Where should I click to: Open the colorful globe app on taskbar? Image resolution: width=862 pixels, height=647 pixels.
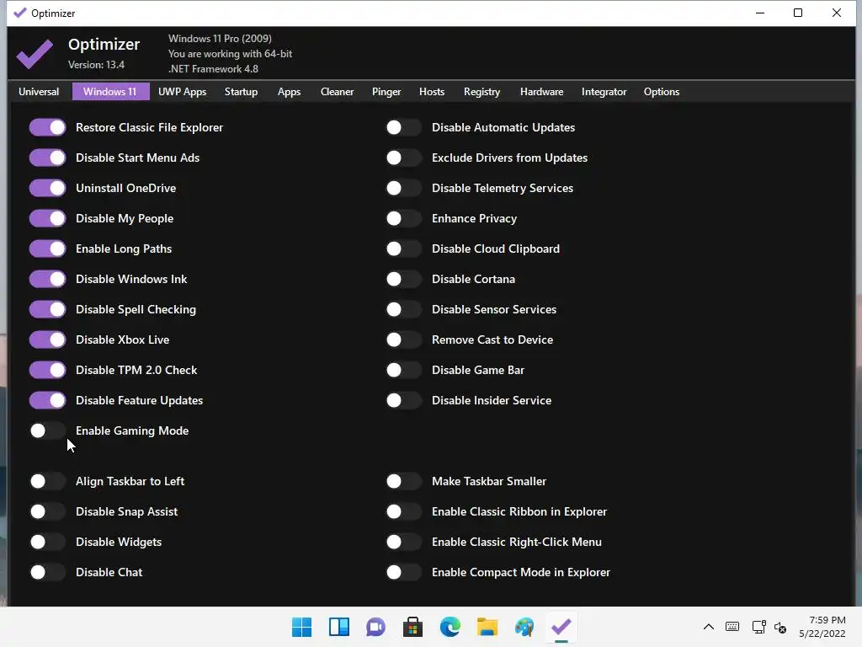(524, 627)
